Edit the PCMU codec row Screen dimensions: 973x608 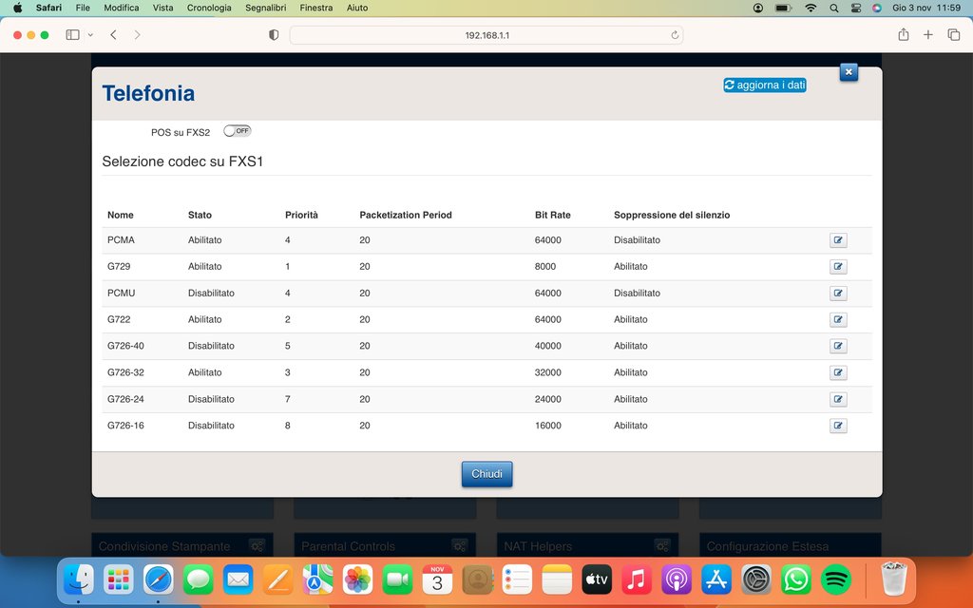tap(838, 294)
